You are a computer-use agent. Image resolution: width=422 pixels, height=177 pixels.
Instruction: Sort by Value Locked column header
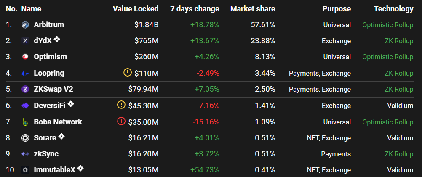pyautogui.click(x=136, y=9)
